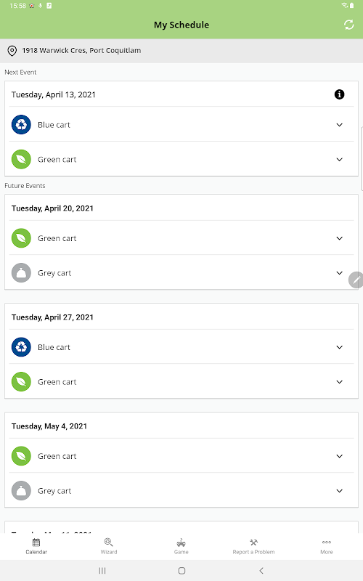Tap the 1918 Warwick Cres address bar
The width and height of the screenshot is (363, 581).
point(181,51)
